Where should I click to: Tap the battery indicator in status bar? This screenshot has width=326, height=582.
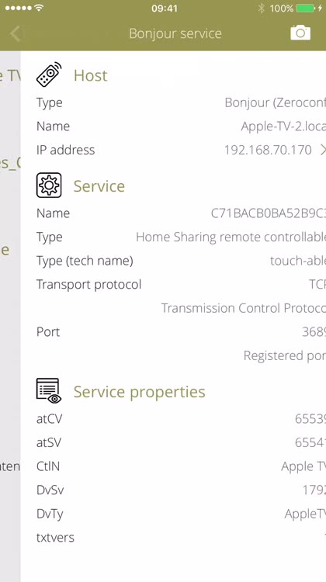pos(306,9)
